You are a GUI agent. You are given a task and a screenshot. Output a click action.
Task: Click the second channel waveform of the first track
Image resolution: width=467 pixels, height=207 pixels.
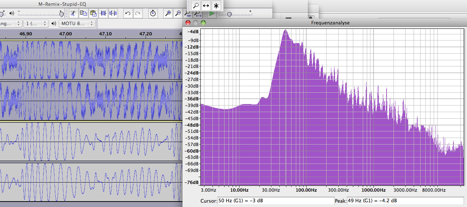91,101
